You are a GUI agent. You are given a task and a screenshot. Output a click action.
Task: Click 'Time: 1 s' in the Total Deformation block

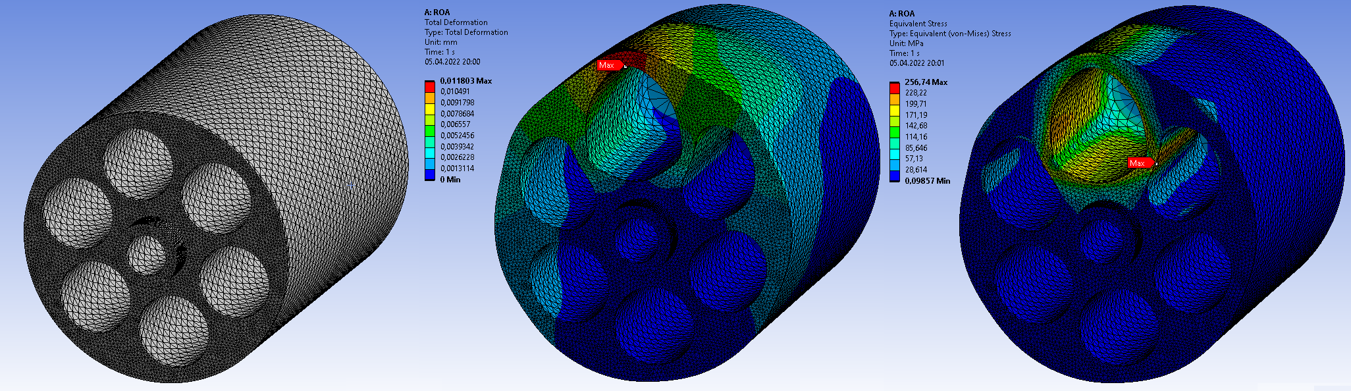pos(440,52)
